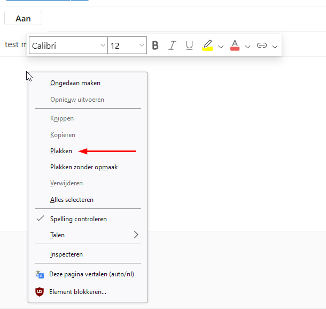Open the Calibri font name dropdown
Image resolution: width=326 pixels, height=309 pixels.
68,46
